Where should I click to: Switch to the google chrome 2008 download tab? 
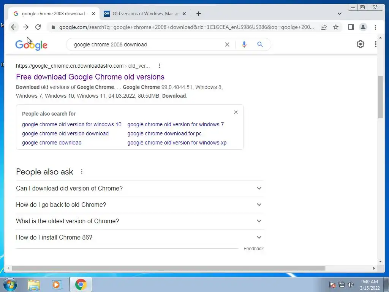[x=54, y=14]
